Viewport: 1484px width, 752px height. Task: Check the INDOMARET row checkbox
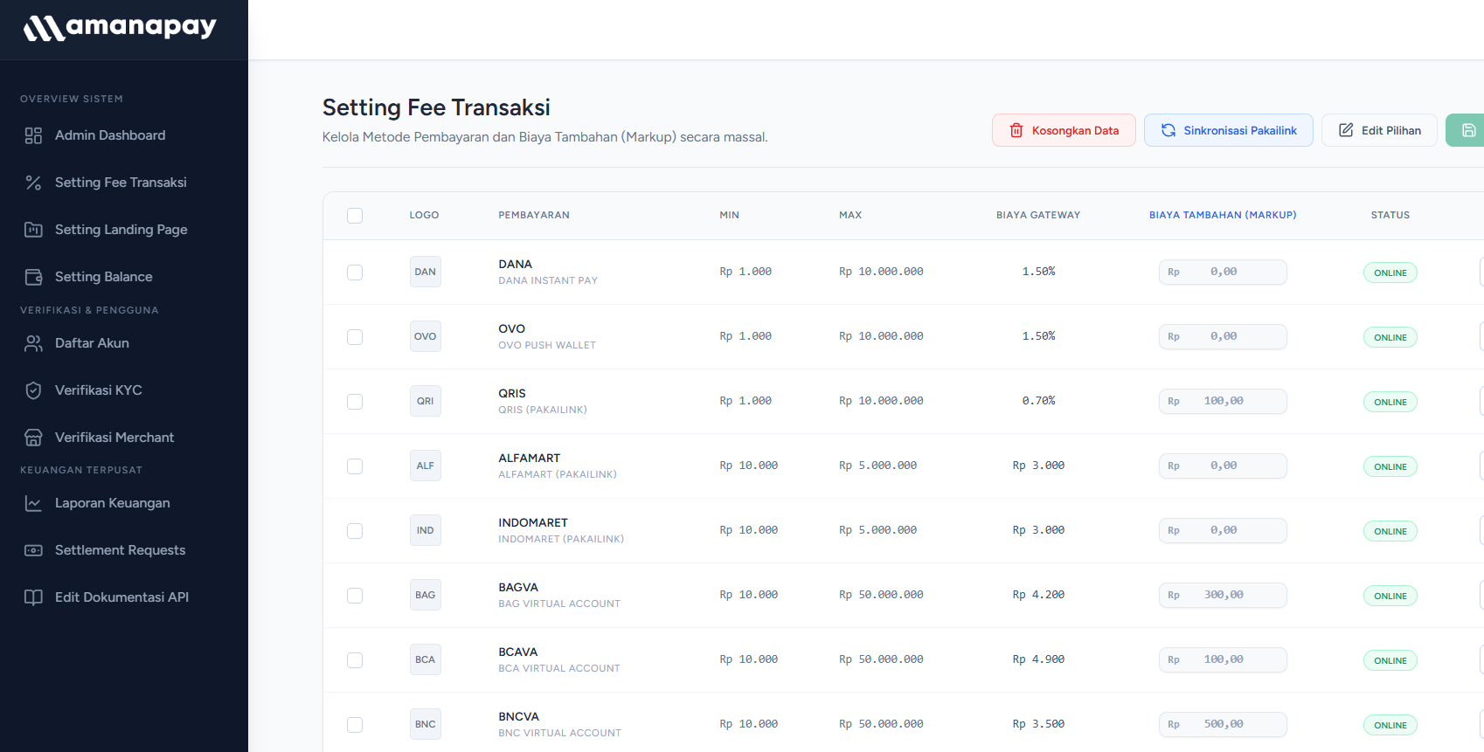pyautogui.click(x=355, y=531)
